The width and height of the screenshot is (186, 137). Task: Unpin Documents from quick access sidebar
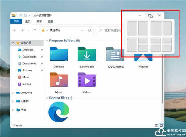42,63
